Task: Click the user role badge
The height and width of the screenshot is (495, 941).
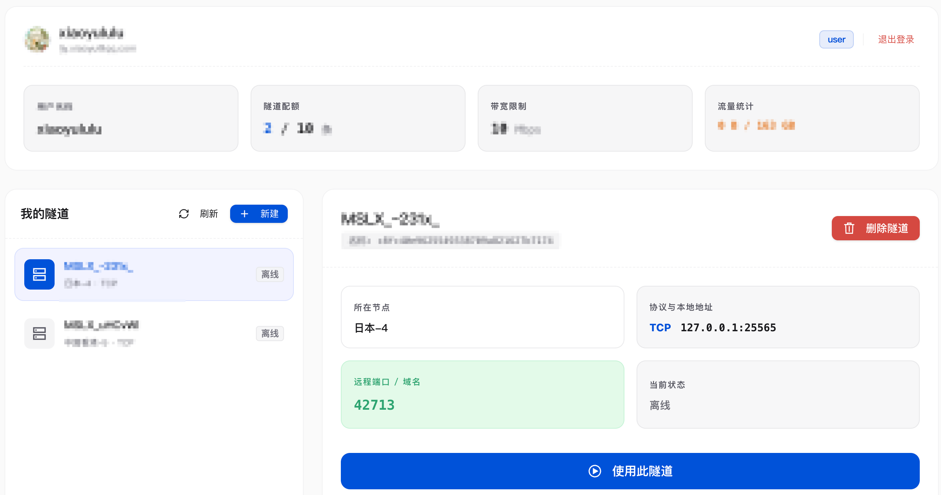Action: [x=836, y=39]
